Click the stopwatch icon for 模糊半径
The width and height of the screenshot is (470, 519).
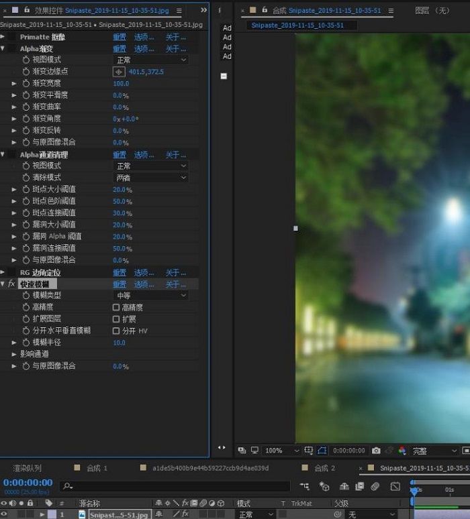coord(26,343)
